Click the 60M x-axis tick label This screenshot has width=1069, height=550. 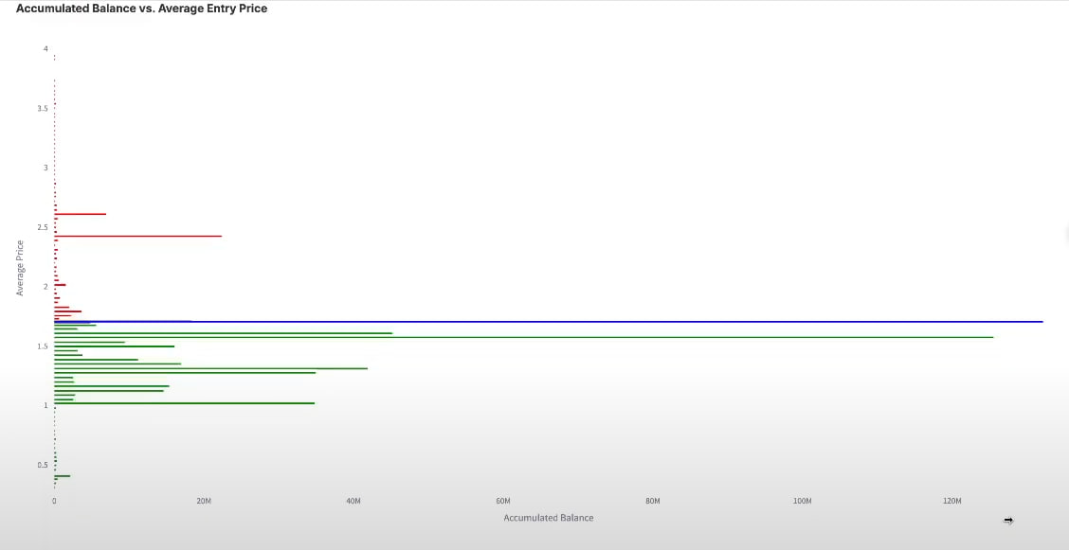[x=503, y=501]
